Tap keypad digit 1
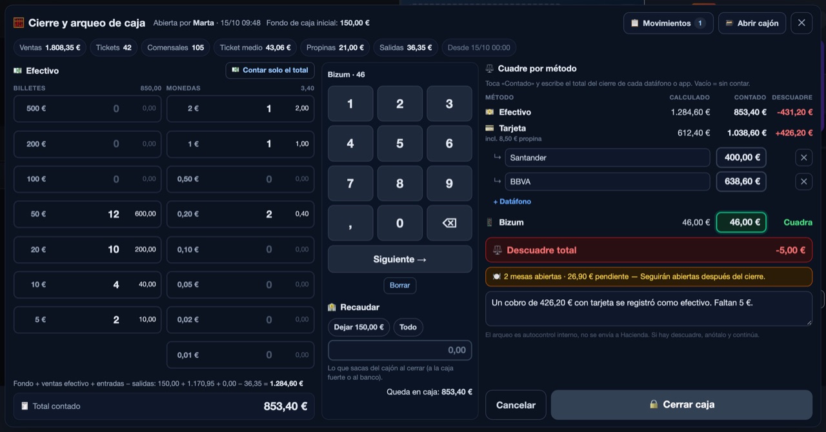Image resolution: width=826 pixels, height=432 pixels. (x=350, y=104)
